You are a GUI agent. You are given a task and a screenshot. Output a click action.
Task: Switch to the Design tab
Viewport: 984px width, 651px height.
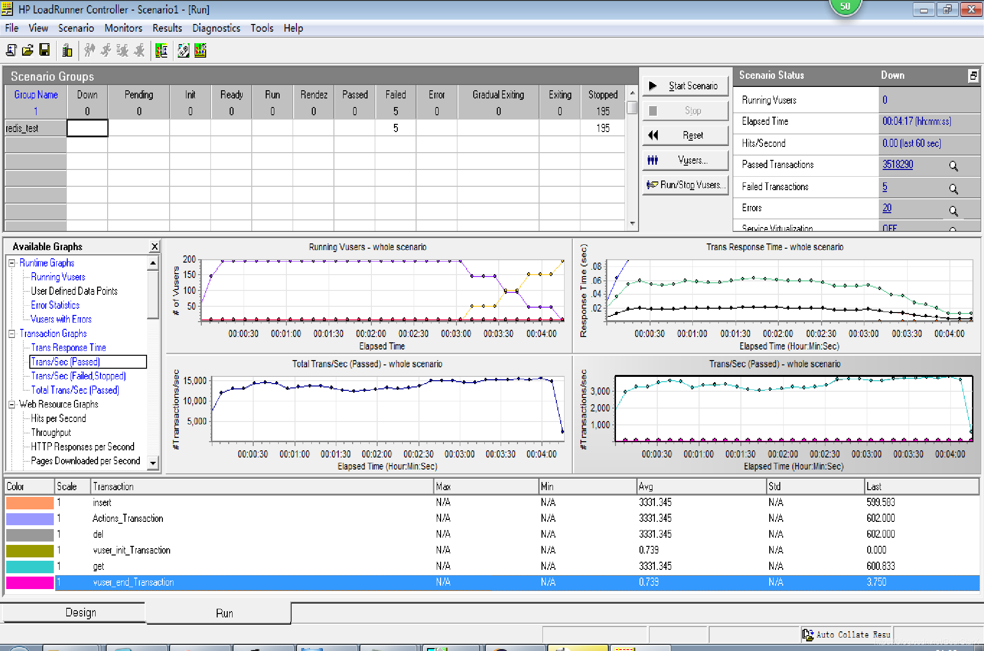tap(74, 613)
